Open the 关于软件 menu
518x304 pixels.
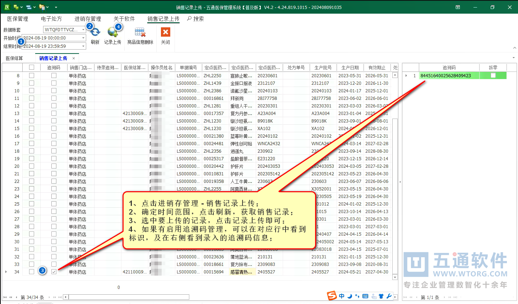point(124,19)
